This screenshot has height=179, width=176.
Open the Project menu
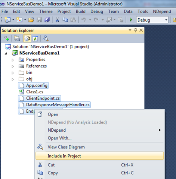pos(64,12)
